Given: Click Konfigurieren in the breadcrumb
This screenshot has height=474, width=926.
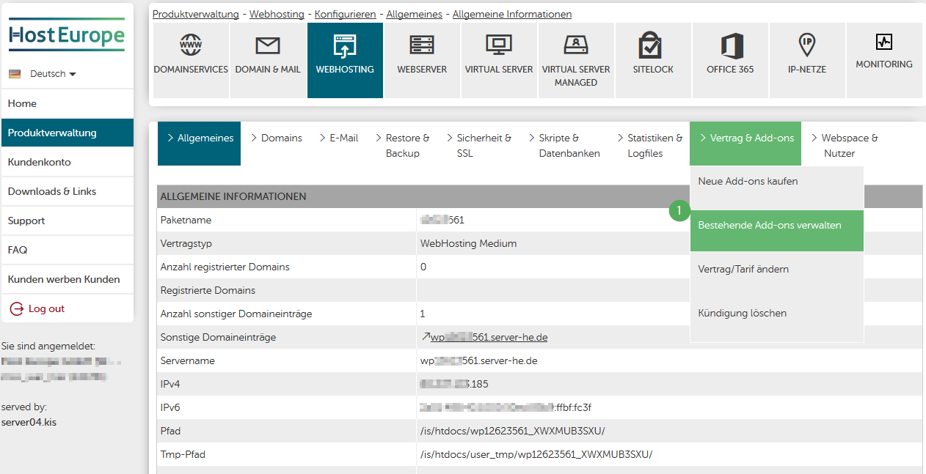Looking at the screenshot, I should [345, 14].
